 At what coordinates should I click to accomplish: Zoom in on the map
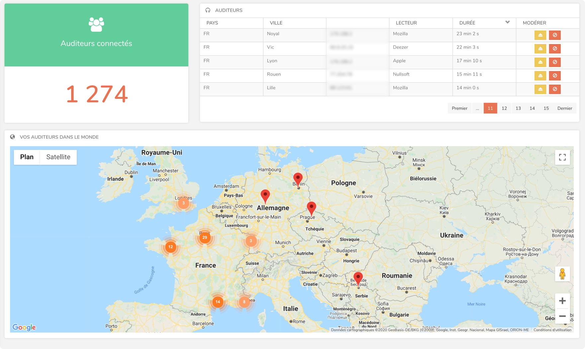(562, 301)
